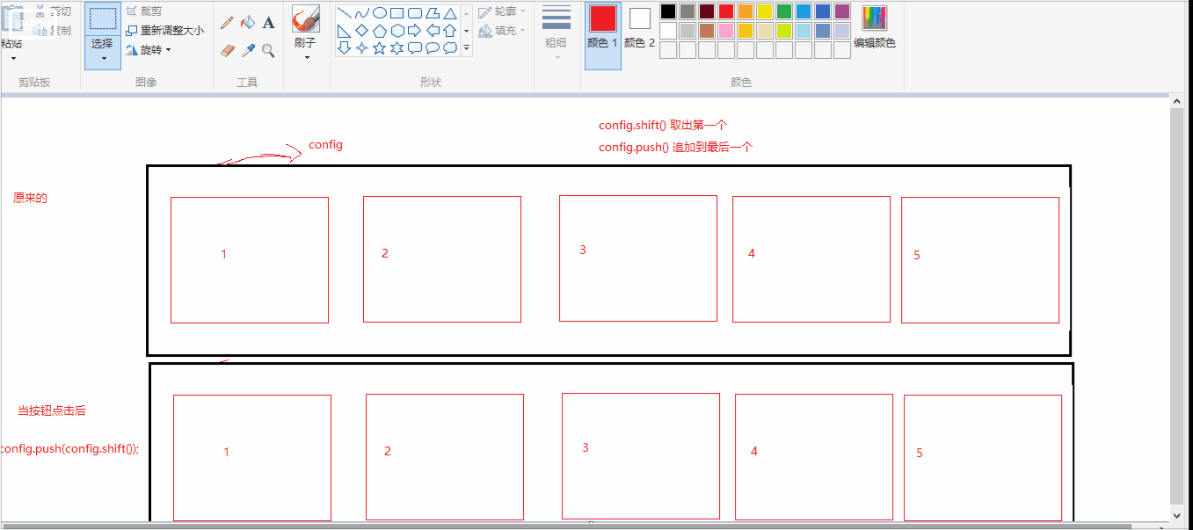Screen dimensions: 1193x530
Task: Choose the Right triangle shape
Action: pyautogui.click(x=345, y=31)
